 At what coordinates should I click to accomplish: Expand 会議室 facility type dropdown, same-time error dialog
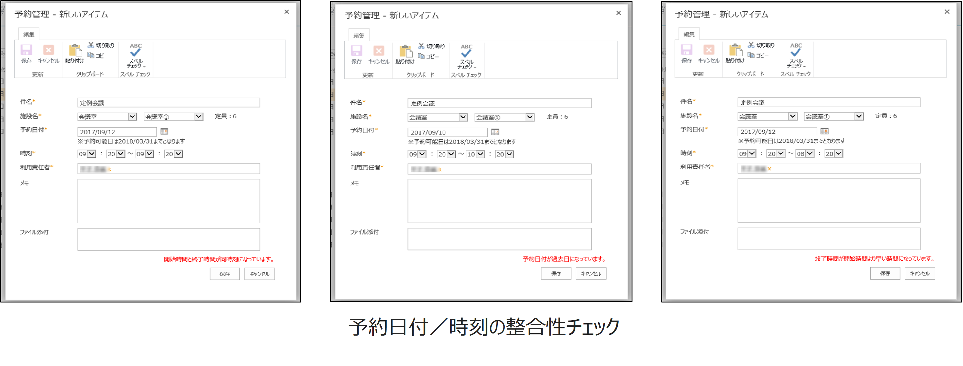pyautogui.click(x=107, y=117)
